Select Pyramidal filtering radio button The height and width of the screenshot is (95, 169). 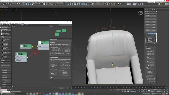51,64
